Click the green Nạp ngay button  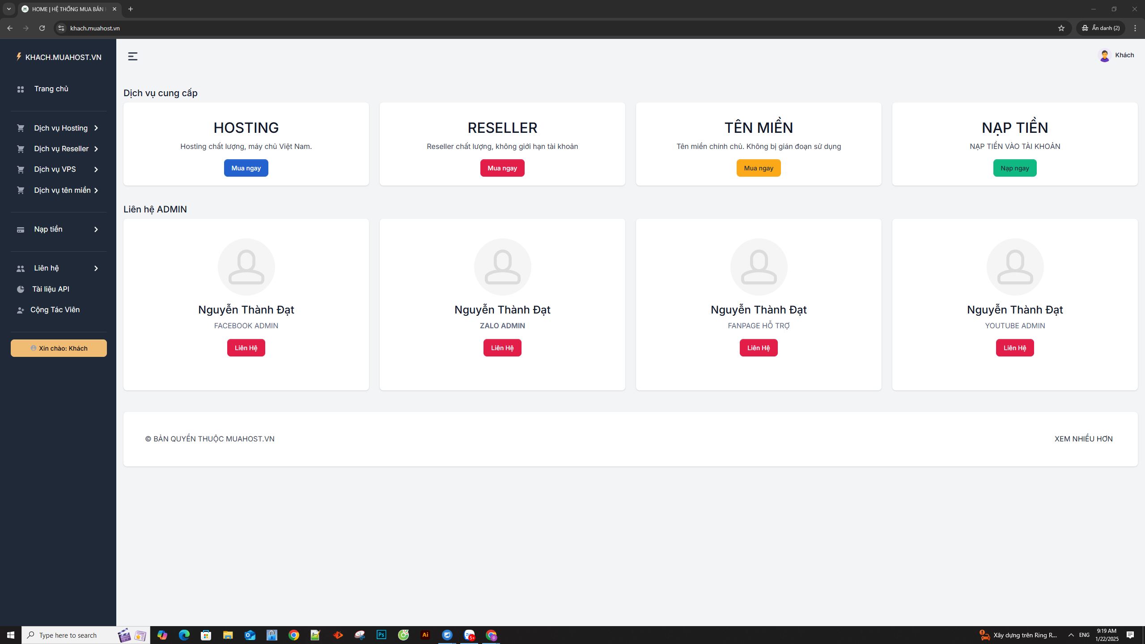tap(1014, 168)
